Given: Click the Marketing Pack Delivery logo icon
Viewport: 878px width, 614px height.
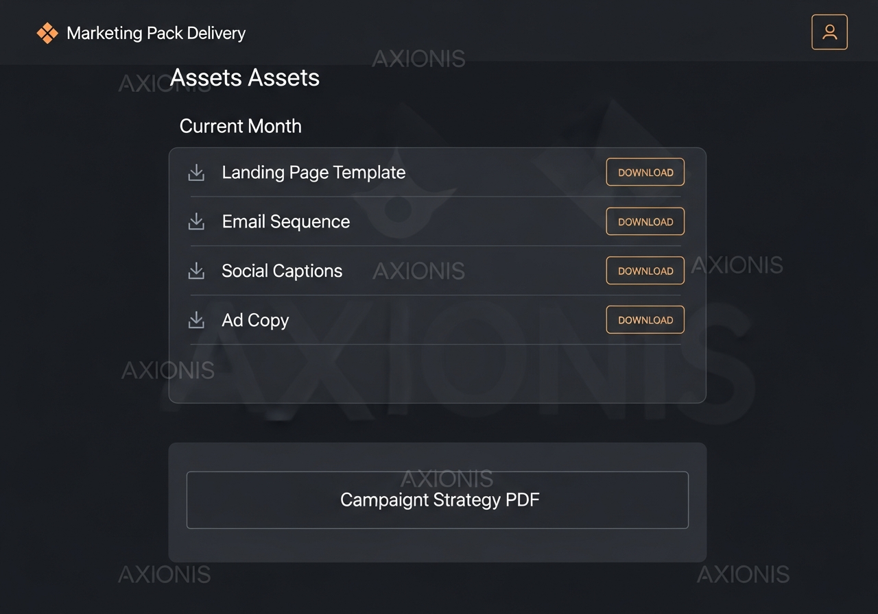Looking at the screenshot, I should click(x=48, y=32).
